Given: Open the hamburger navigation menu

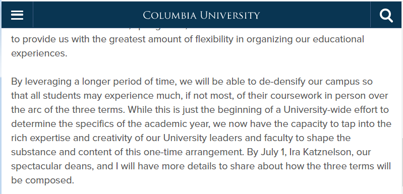Looking at the screenshot, I should (17, 15).
